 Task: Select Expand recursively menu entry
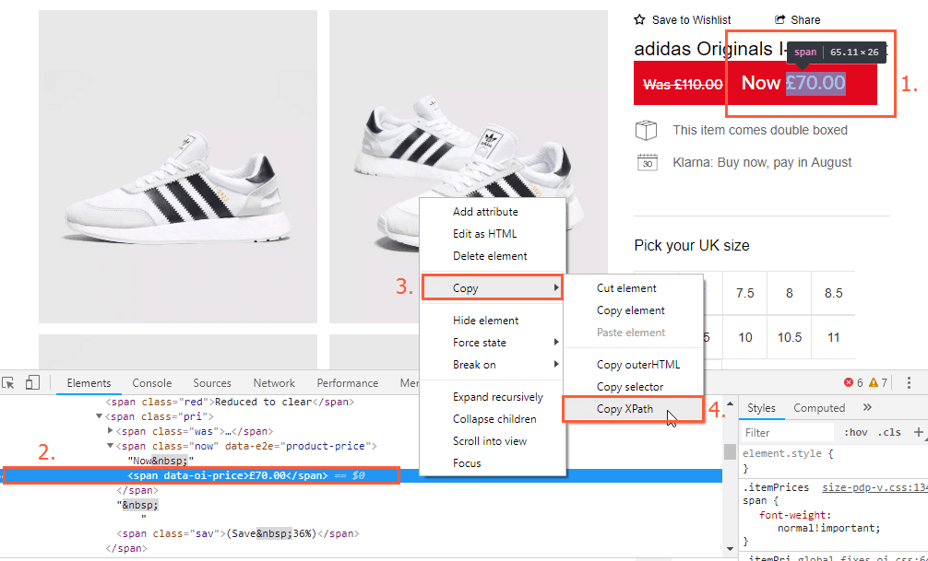click(493, 397)
